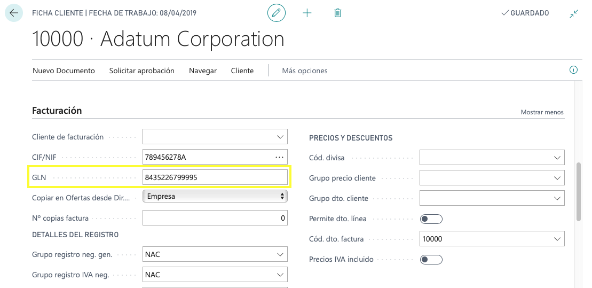This screenshot has width=592, height=288.
Task: Open the Cliente menu
Action: tap(242, 71)
